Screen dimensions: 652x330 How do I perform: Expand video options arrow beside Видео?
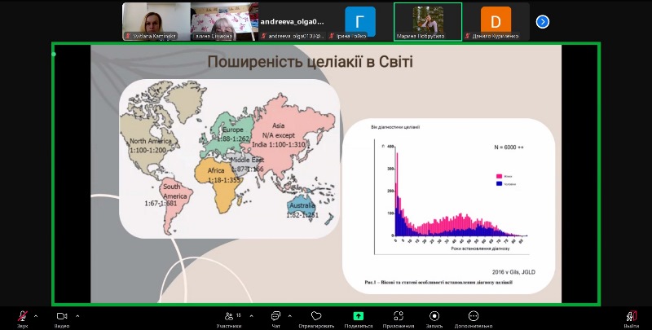77,315
